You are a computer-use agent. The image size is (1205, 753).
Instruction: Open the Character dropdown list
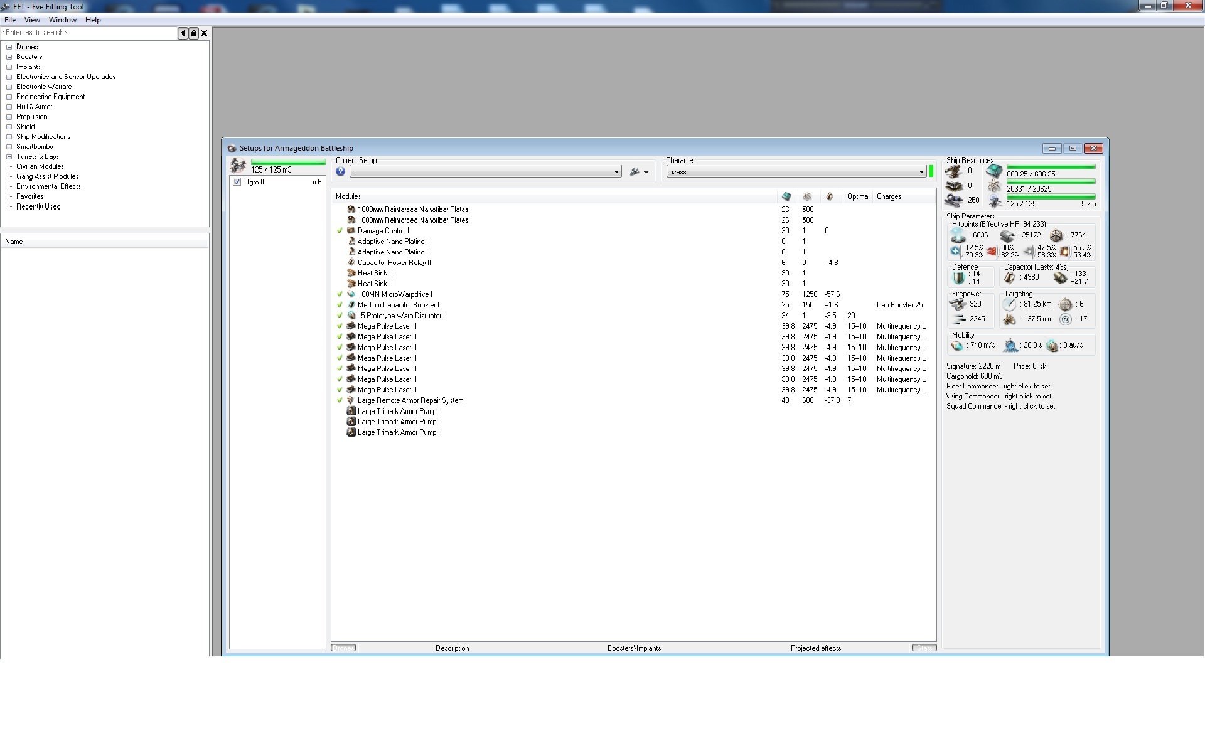[921, 172]
